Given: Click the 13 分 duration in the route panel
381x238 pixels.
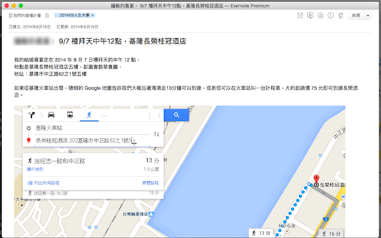Looking at the screenshot, I should coord(152,160).
